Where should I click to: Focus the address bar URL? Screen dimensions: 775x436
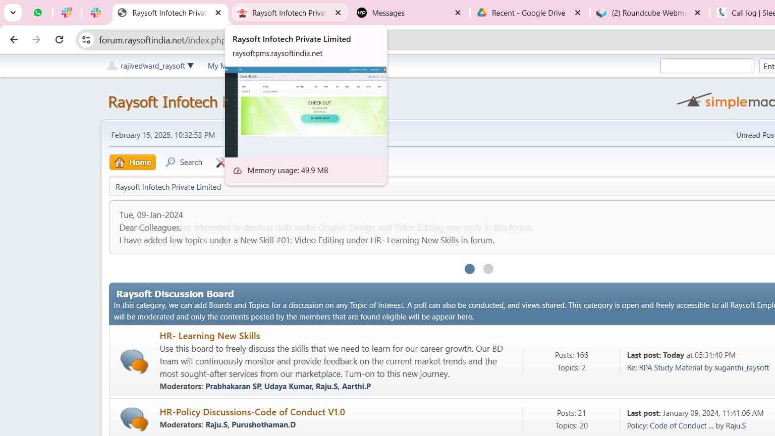161,40
